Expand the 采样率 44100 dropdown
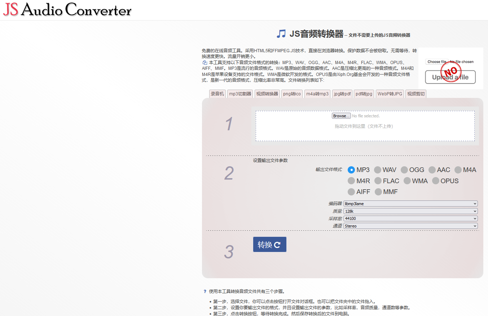 (410, 218)
